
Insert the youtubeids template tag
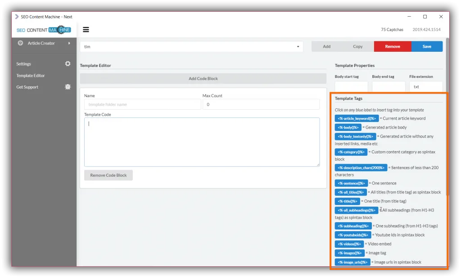(353, 235)
